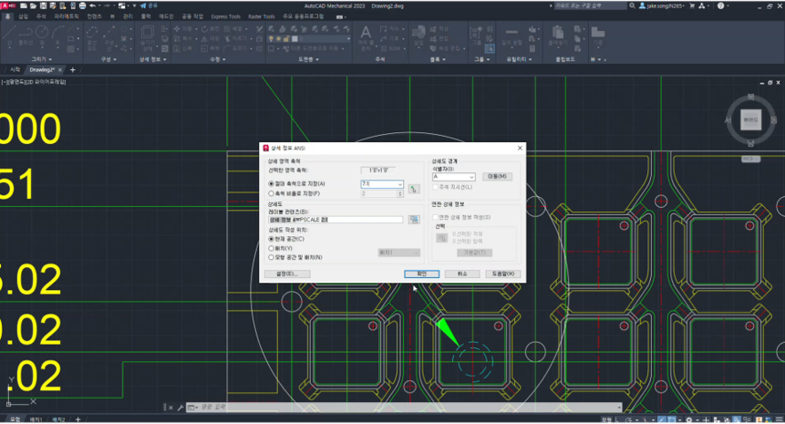The height and width of the screenshot is (424, 785).
Task: Click the 확인 (OK) button
Action: tap(421, 274)
